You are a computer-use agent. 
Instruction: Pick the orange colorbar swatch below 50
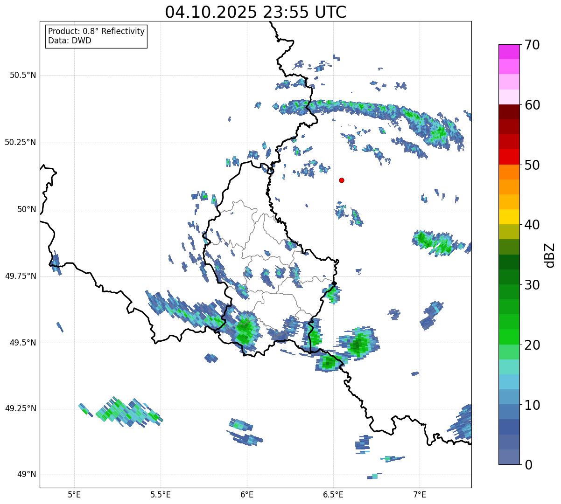(509, 172)
